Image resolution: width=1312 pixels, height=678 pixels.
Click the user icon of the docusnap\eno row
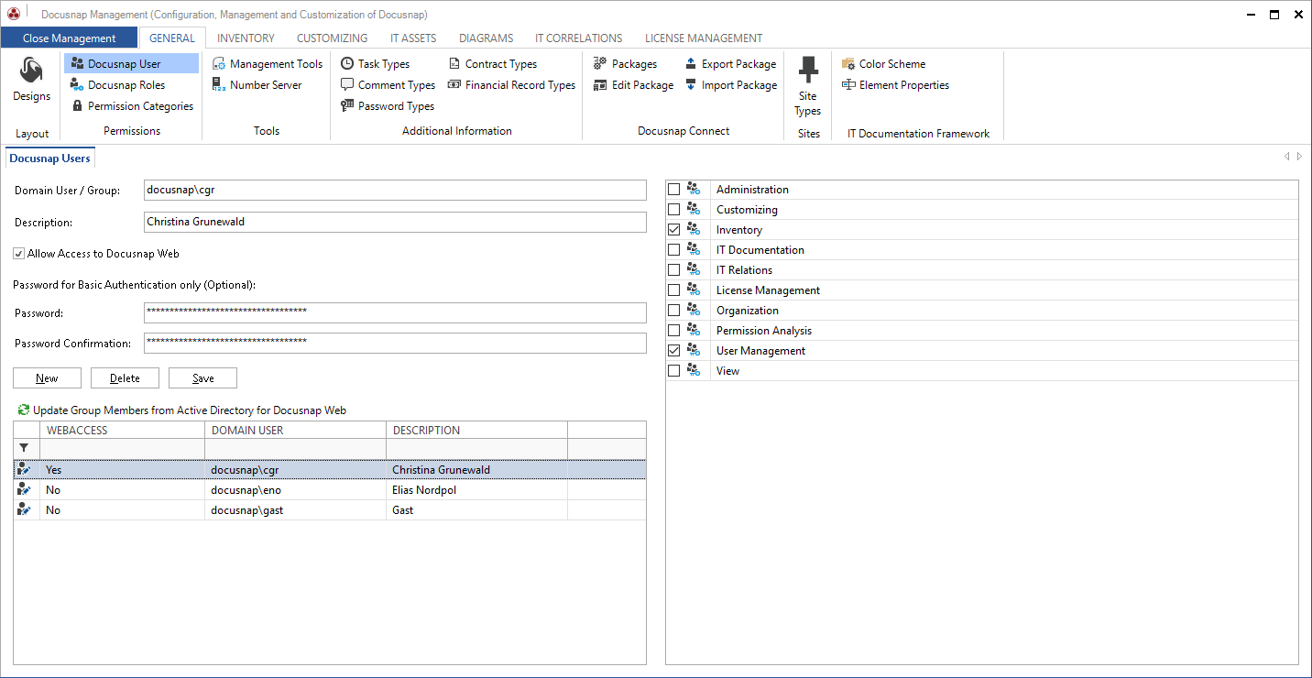pos(25,489)
